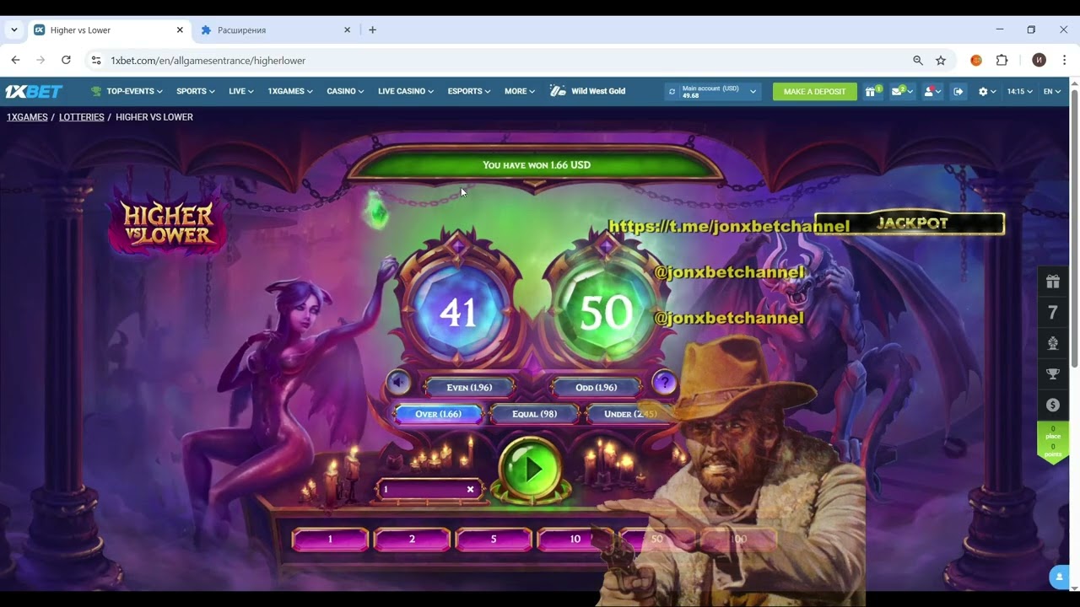Set bet to 1 chip button
Viewport: 1080px width, 607px height.
[x=330, y=539]
